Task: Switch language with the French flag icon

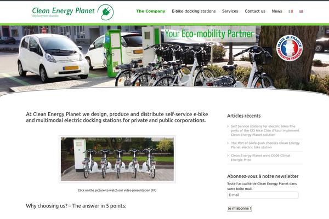Action: [291, 11]
